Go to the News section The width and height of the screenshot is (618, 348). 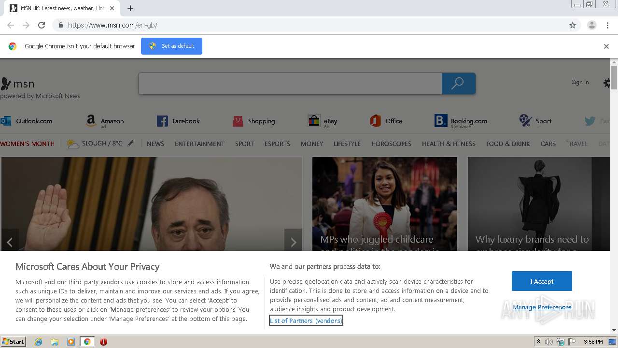pyautogui.click(x=155, y=144)
